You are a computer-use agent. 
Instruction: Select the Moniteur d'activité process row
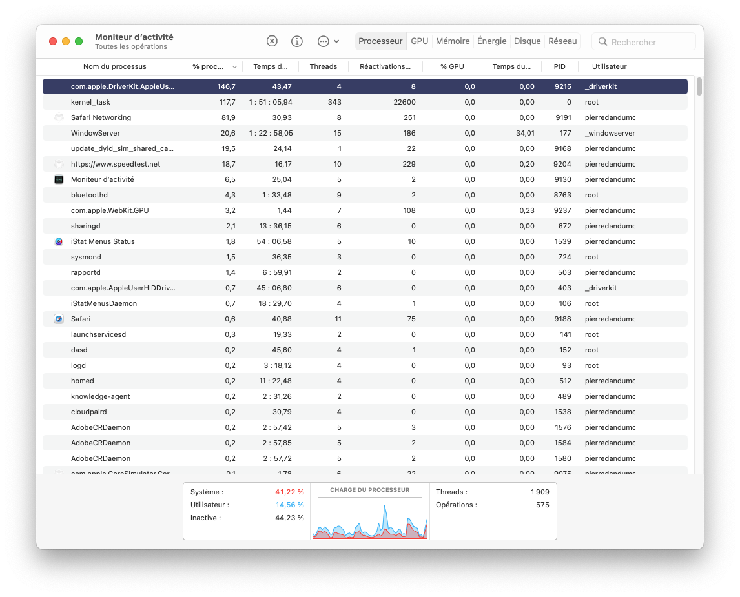coord(365,179)
